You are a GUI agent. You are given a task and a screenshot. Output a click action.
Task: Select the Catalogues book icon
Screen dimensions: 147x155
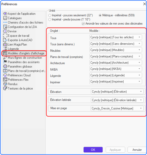(x=5, y=18)
